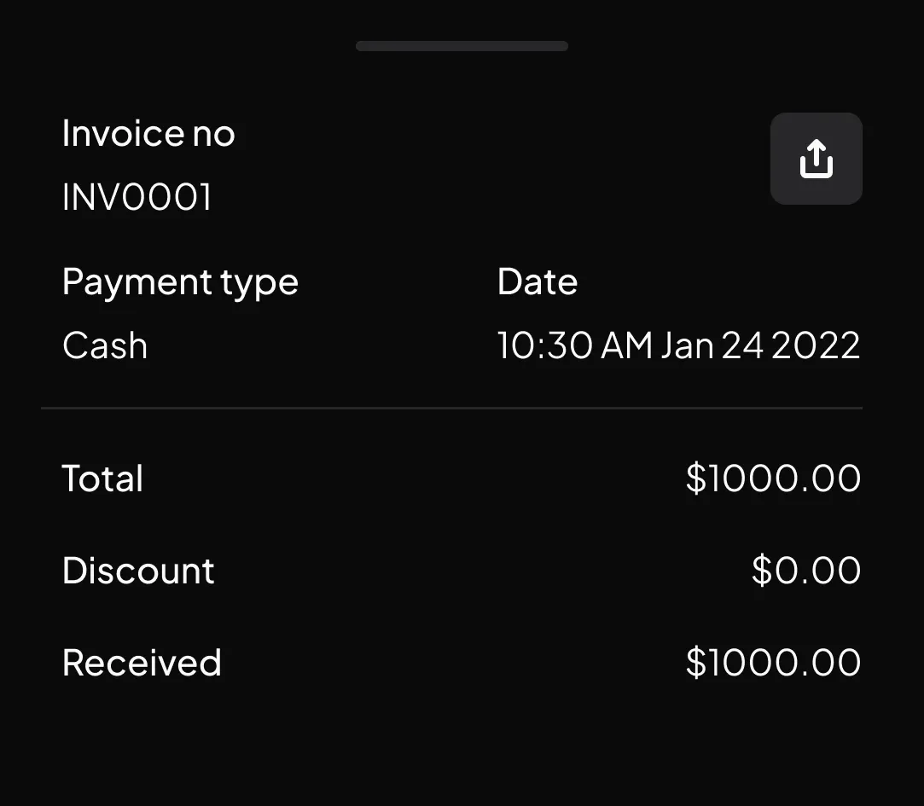Collapse the invoice sheet using top grab bar
Viewport: 924px width, 806px height.
click(x=462, y=45)
